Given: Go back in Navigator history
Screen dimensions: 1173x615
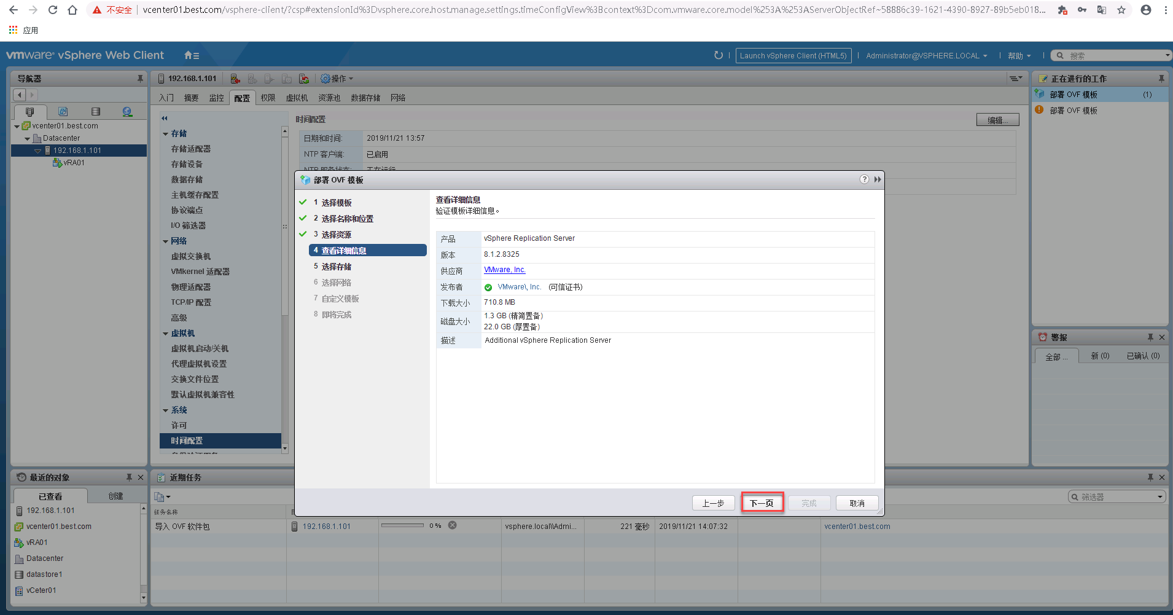Looking at the screenshot, I should [x=20, y=95].
